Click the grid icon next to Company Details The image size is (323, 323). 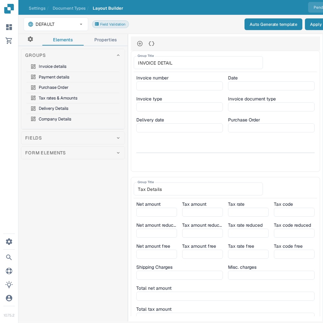[33, 119]
